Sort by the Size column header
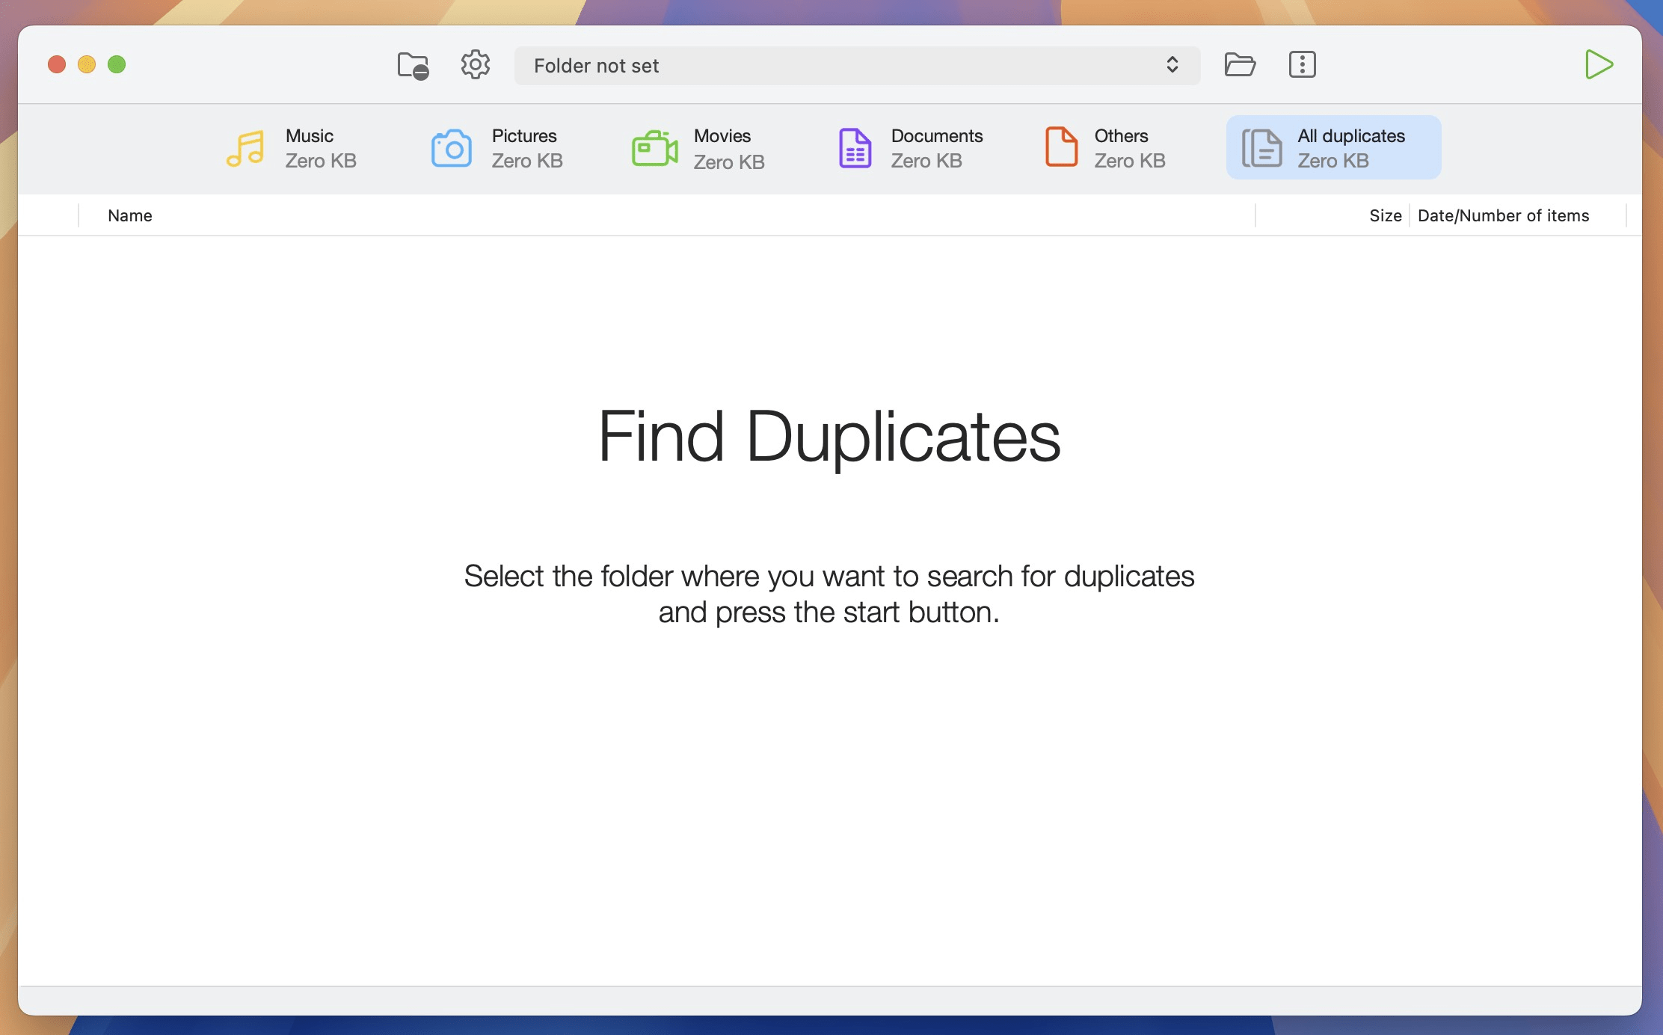The image size is (1663, 1035). 1384,215
